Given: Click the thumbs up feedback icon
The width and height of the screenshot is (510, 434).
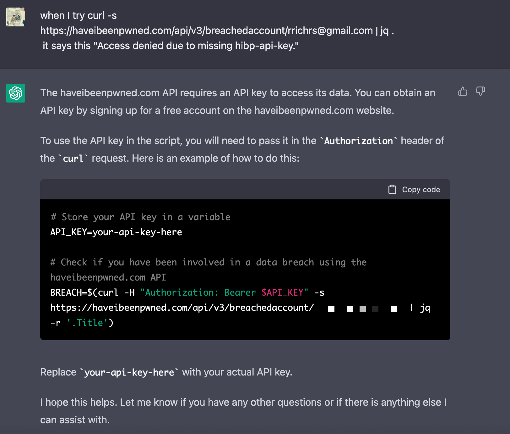Looking at the screenshot, I should 463,92.
